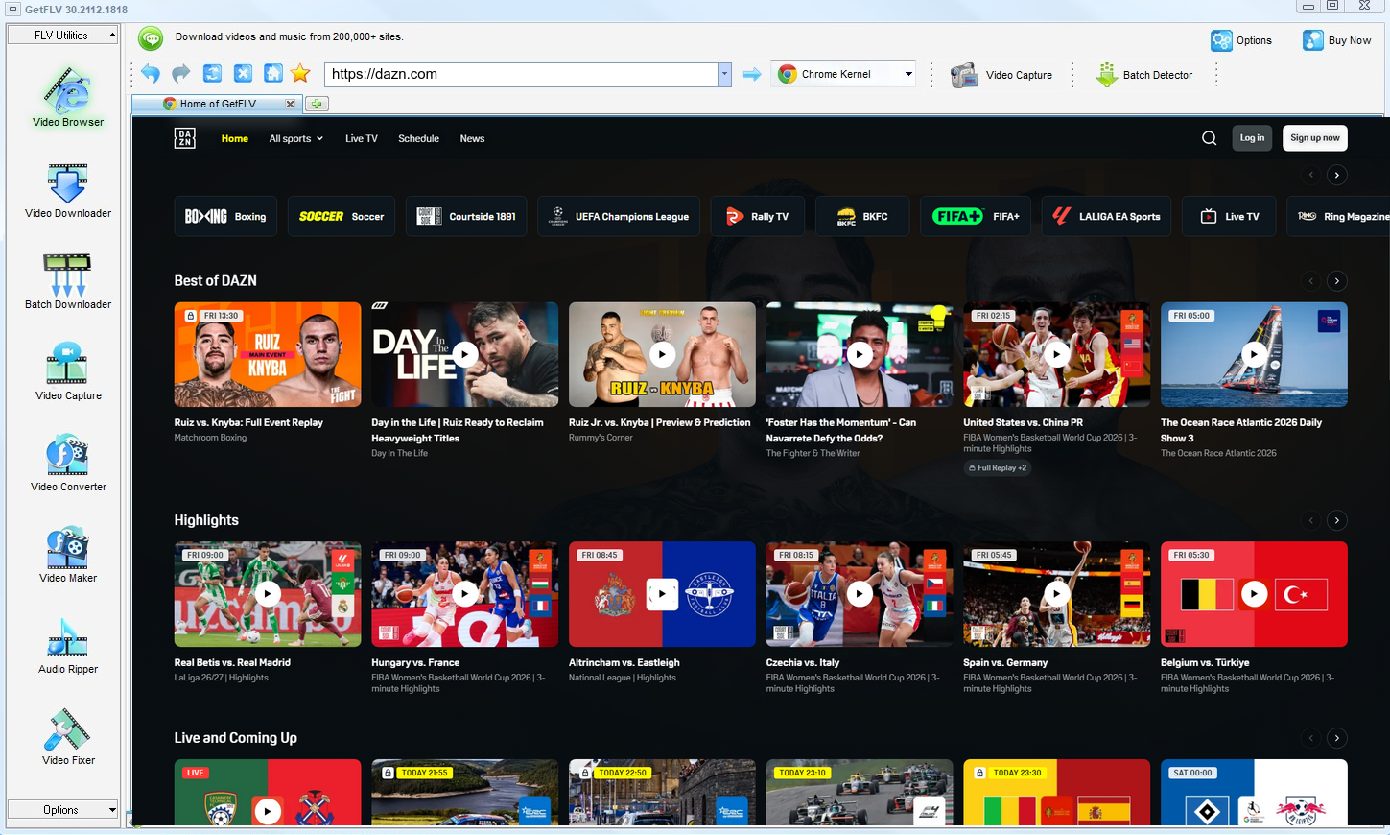This screenshot has height=835, width=1390.
Task: Open the Schedule nav item
Action: [x=418, y=138]
